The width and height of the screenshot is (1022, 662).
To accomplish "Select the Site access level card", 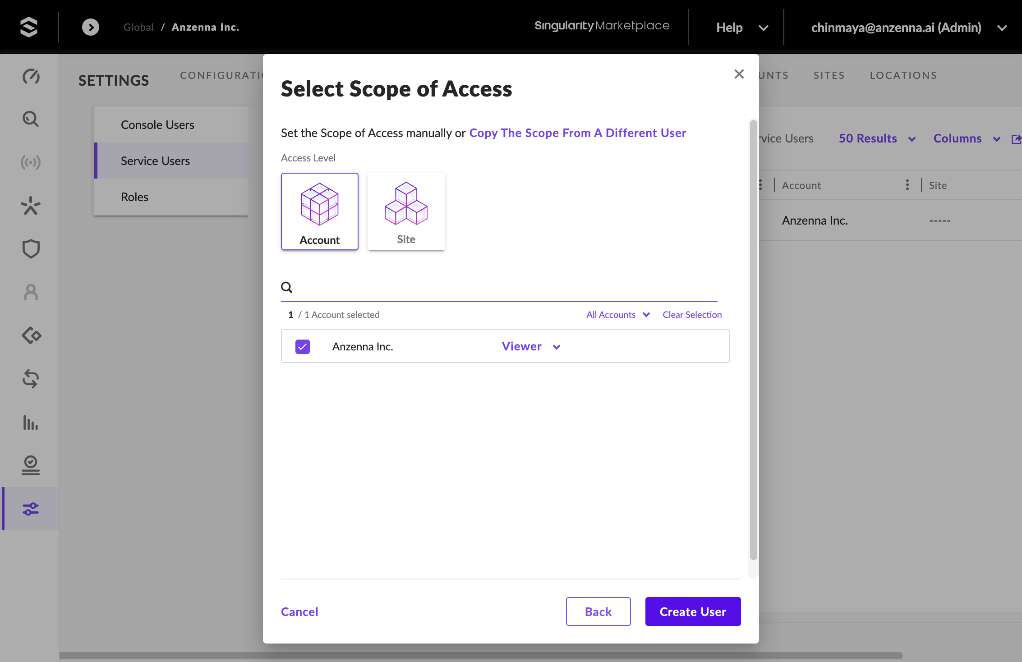I will click(406, 211).
